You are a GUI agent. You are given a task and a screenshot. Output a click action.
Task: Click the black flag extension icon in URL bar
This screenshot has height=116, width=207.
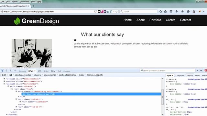pyautogui.click(x=99, y=12)
